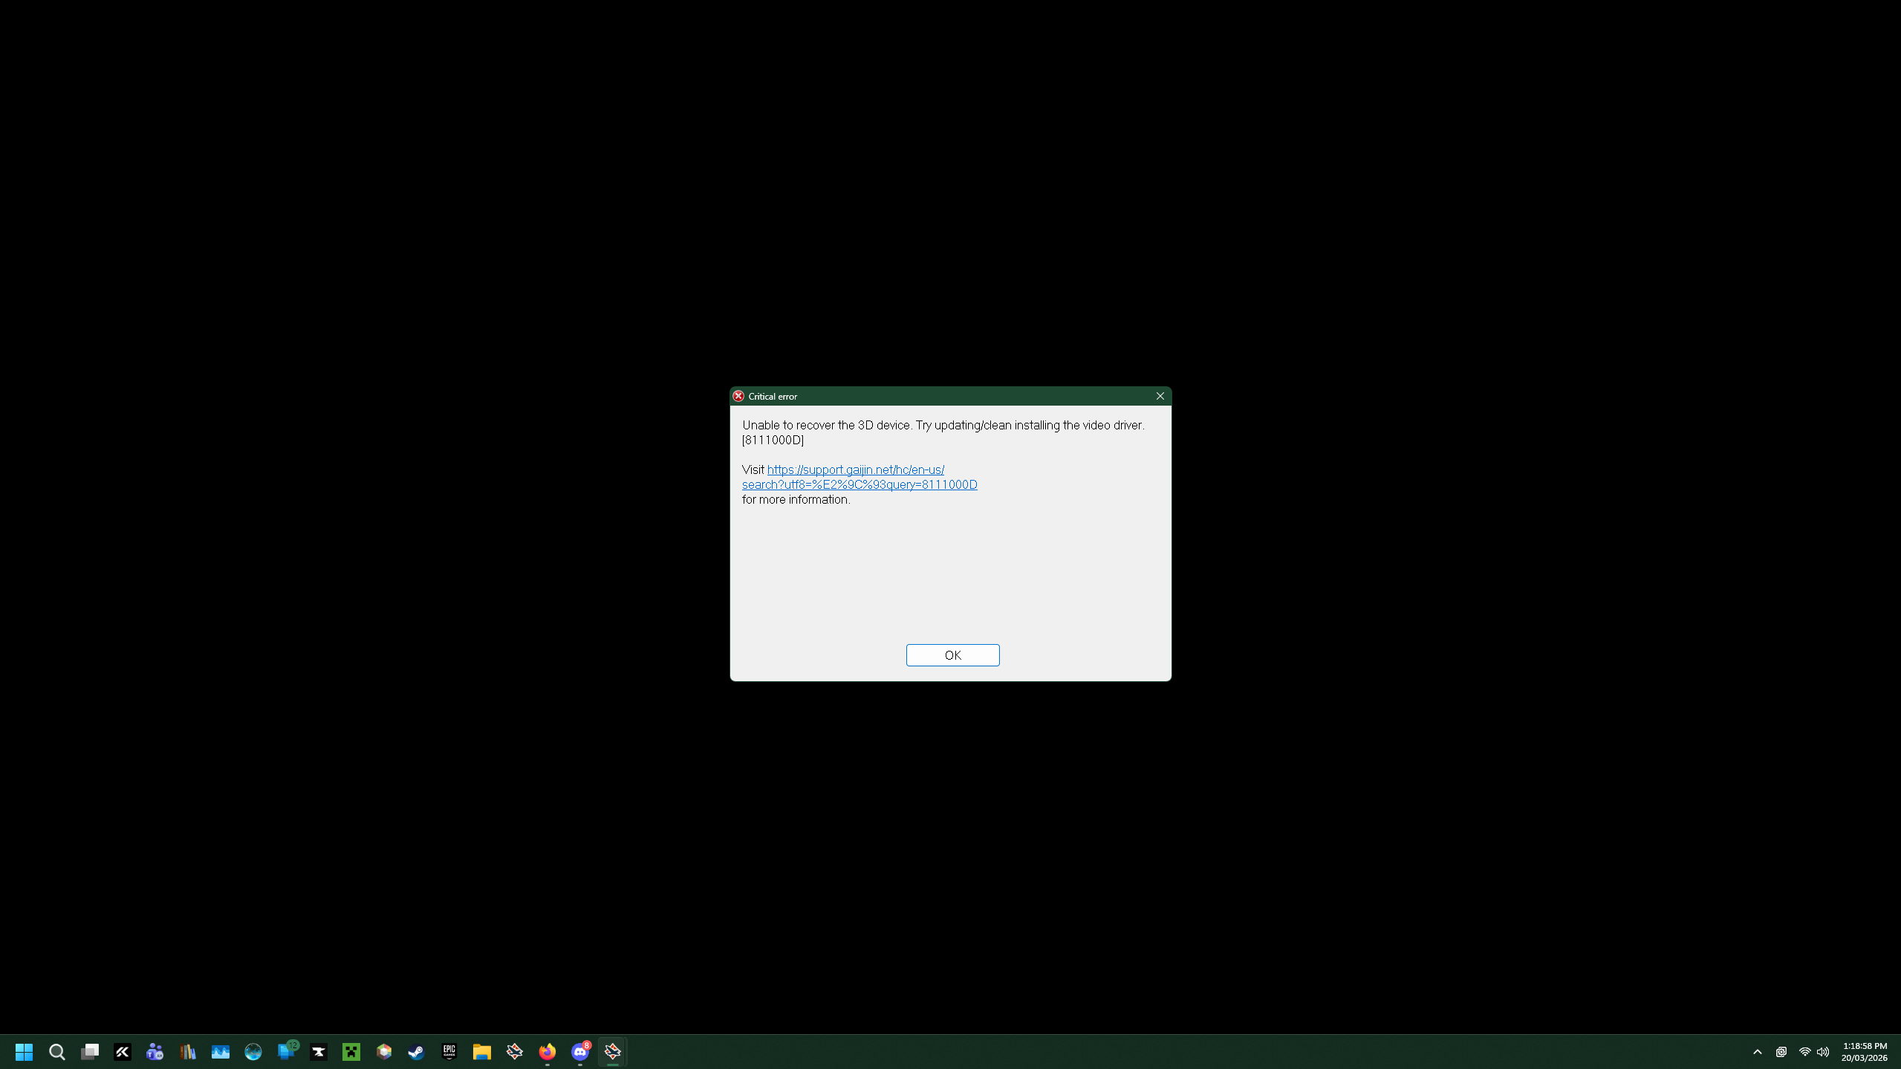
Task: Open the volume speaker control
Action: (x=1822, y=1051)
